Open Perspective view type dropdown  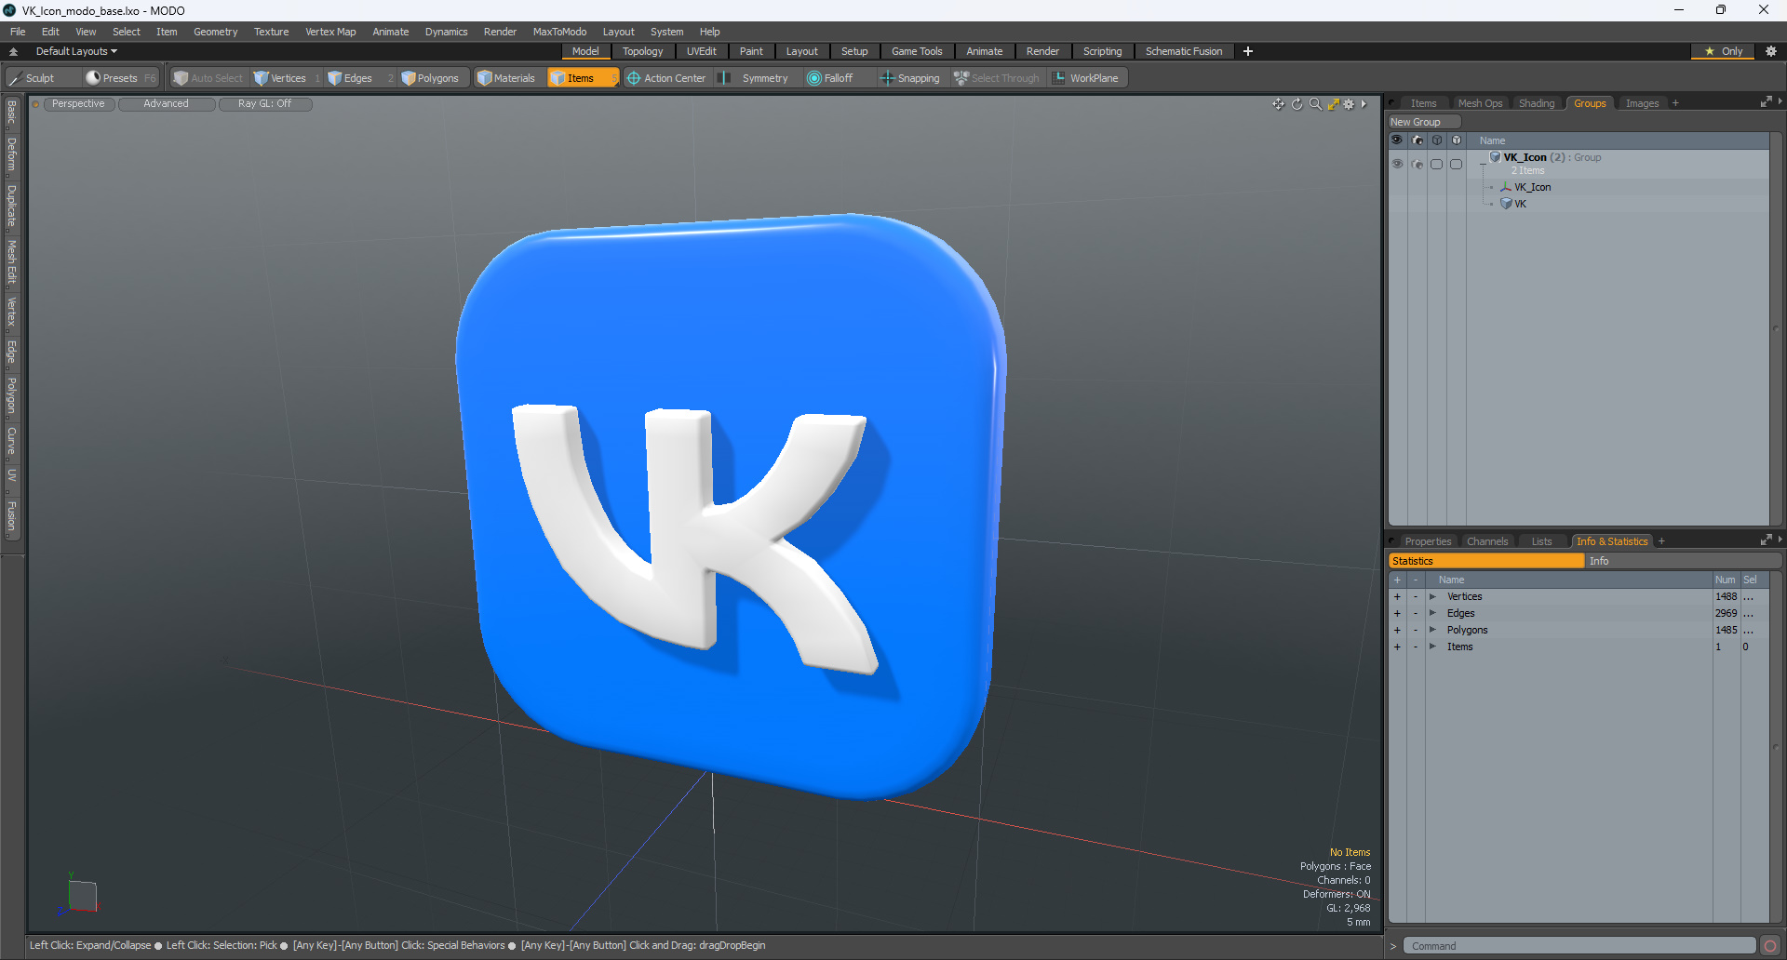[x=78, y=104]
